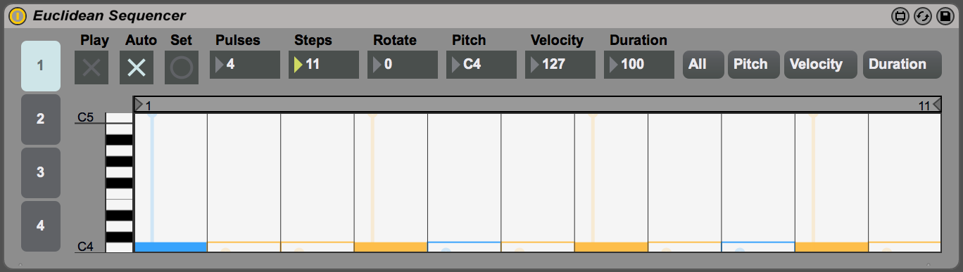Click the Velocity number box showing 127

[560, 65]
